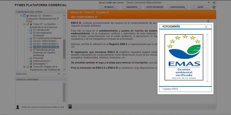Click the folder icon of Tema 08
The height and width of the screenshot is (115, 231).
(x=28, y=67)
